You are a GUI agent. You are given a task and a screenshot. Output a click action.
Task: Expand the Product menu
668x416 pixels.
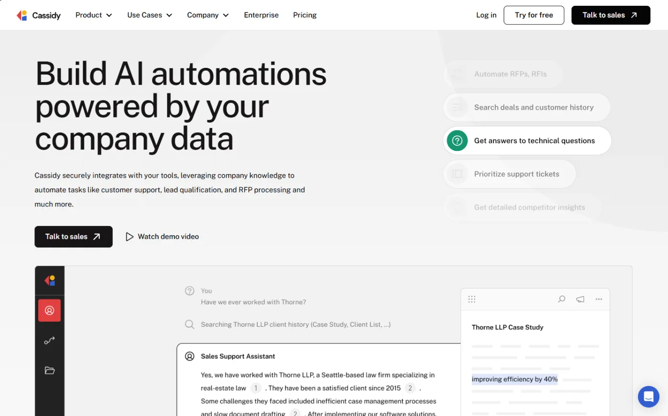pos(94,15)
